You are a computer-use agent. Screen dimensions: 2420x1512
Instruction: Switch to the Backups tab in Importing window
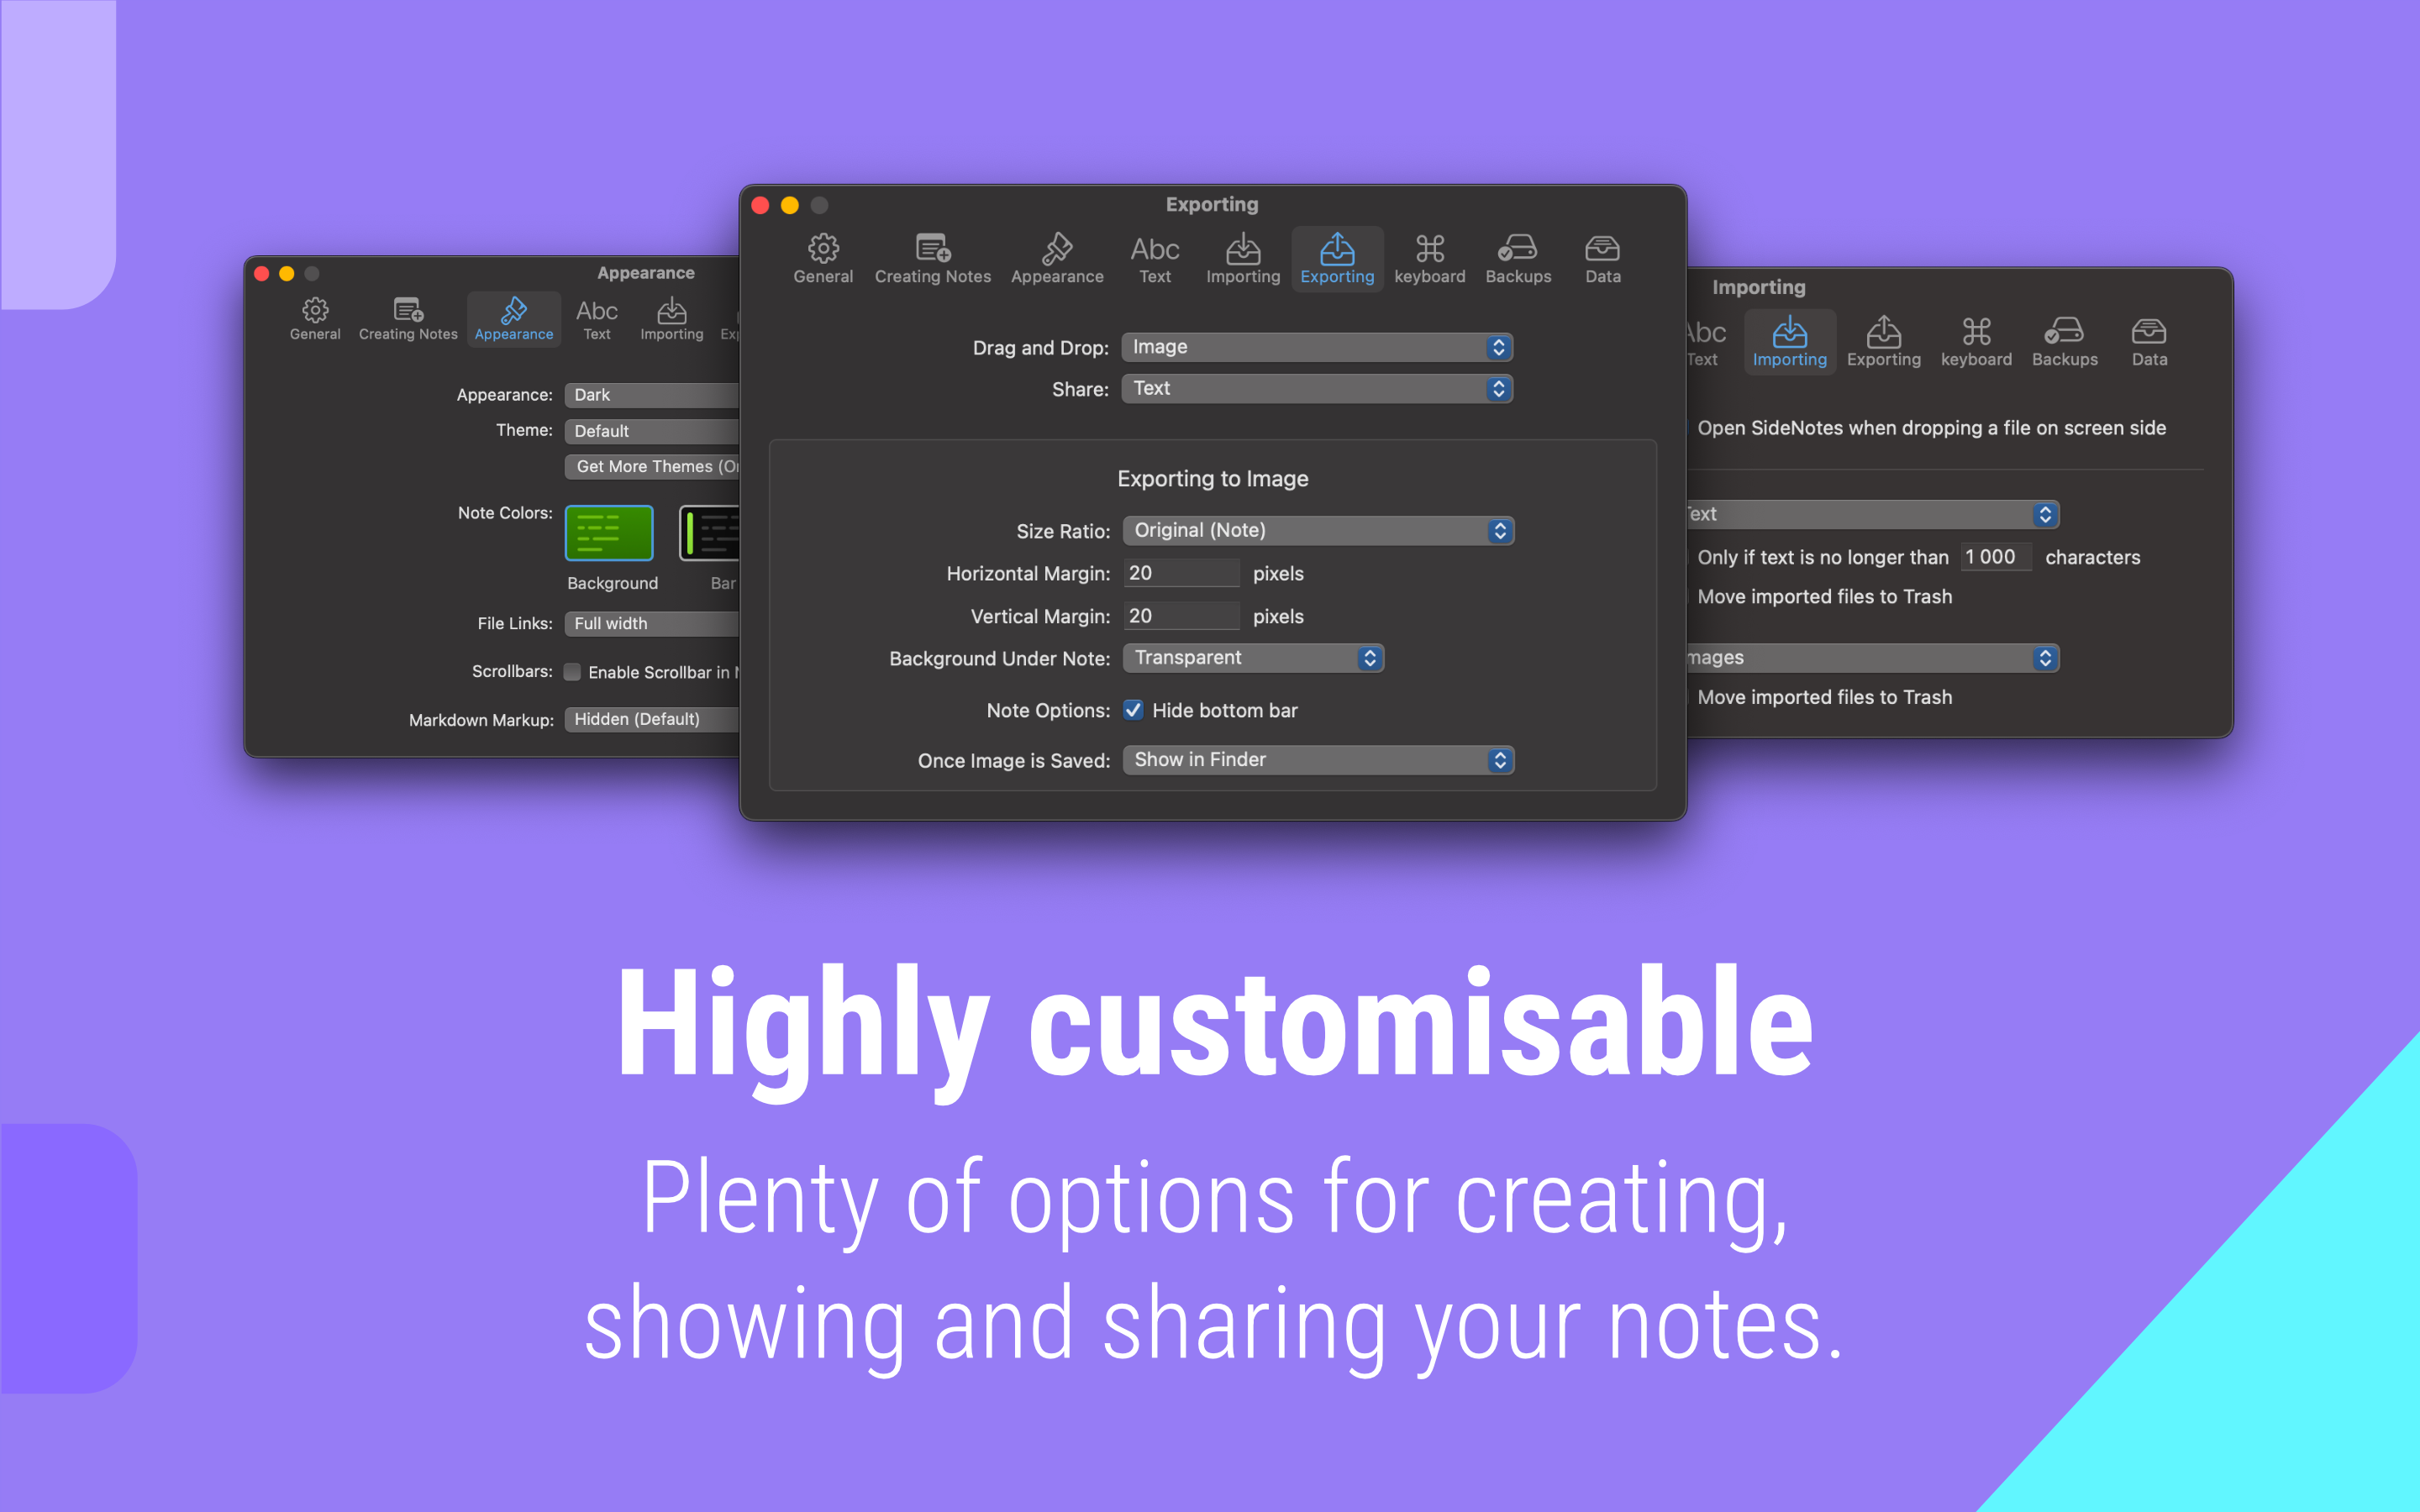[2064, 342]
